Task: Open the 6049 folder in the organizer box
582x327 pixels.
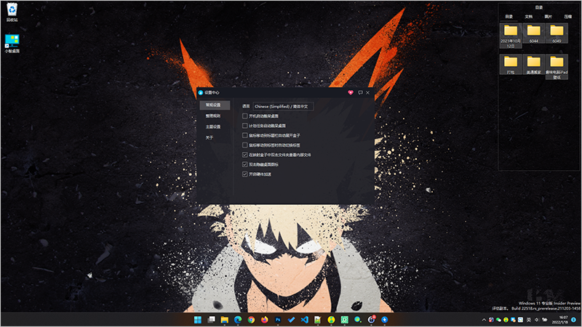Action: (x=557, y=33)
